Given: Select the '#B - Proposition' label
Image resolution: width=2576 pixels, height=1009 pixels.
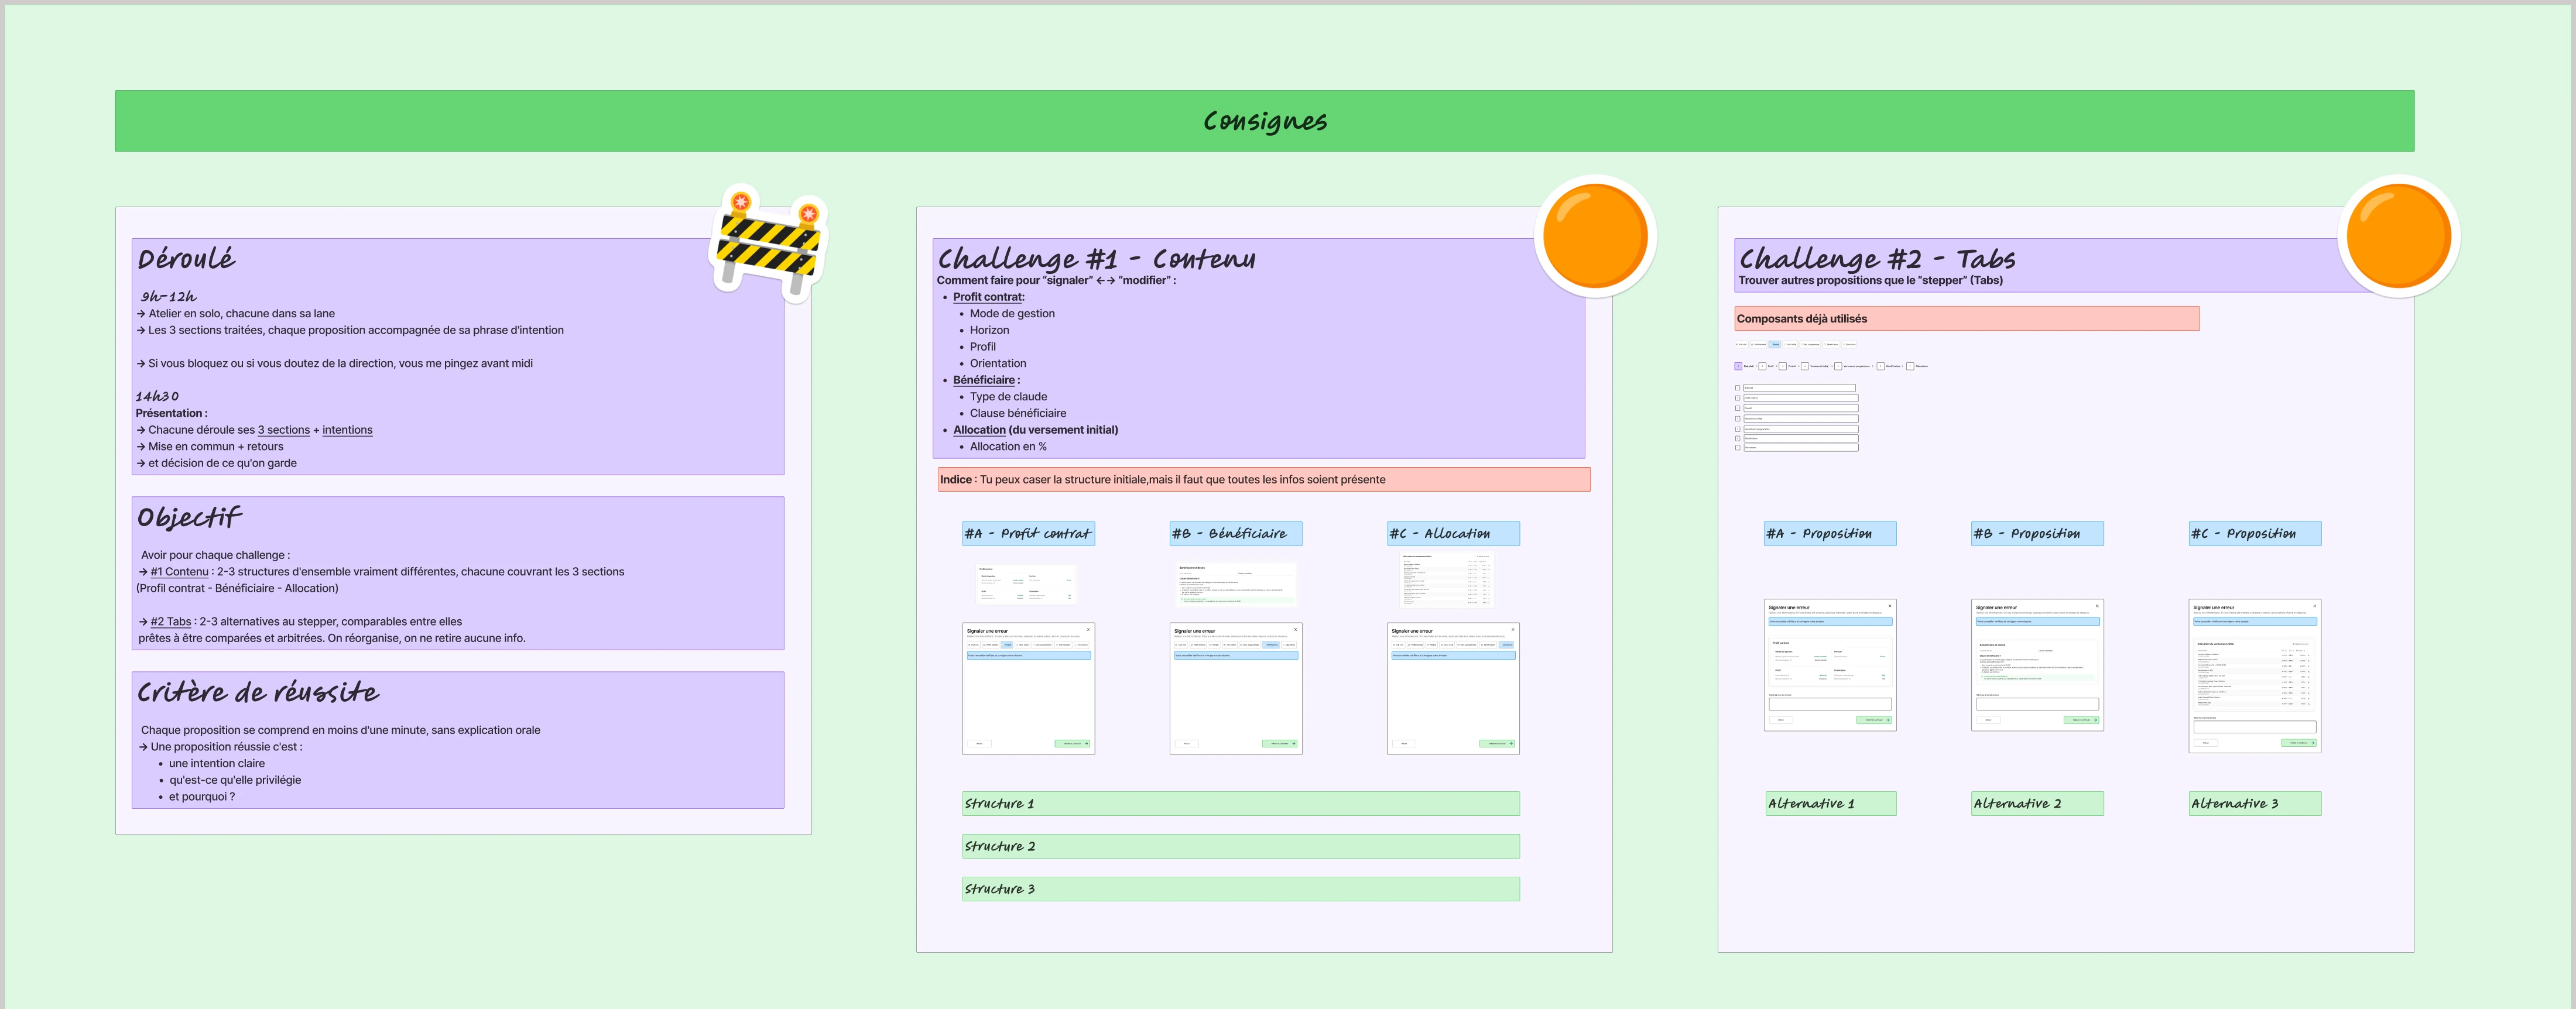Looking at the screenshot, I should click(2037, 534).
